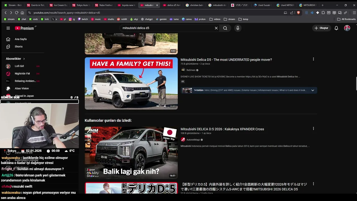The image size is (357, 201).
Task: Open a new browser tab
Action: click(323, 5)
